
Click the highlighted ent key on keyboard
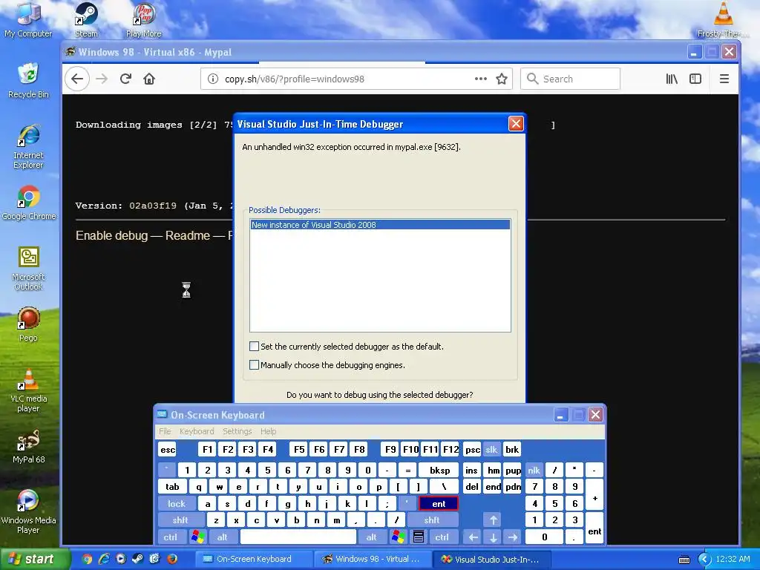click(x=439, y=504)
